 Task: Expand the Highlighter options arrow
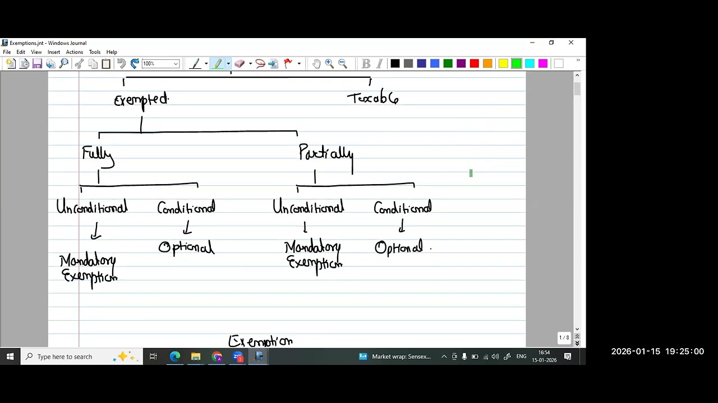click(x=228, y=64)
